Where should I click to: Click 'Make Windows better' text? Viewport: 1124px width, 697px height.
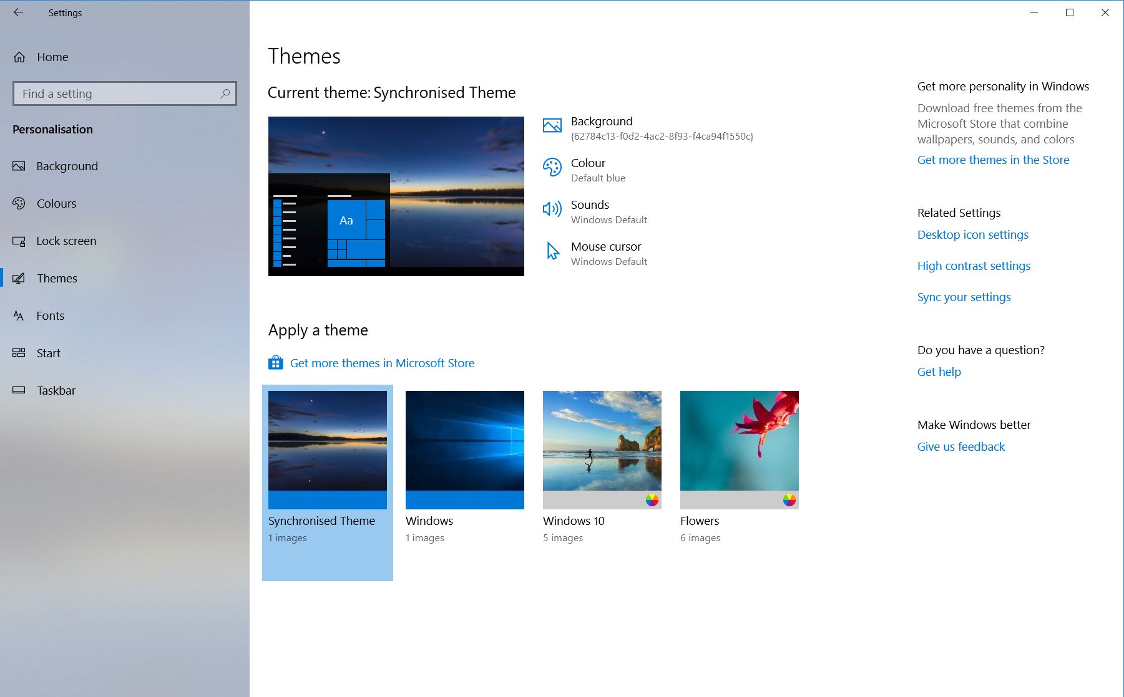tap(974, 425)
